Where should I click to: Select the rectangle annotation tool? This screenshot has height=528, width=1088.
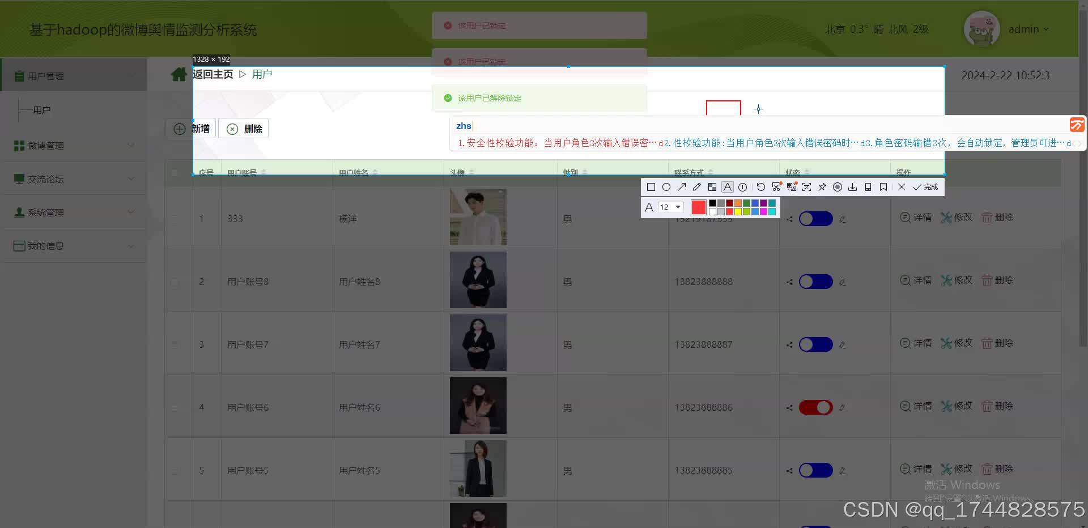pyautogui.click(x=651, y=187)
